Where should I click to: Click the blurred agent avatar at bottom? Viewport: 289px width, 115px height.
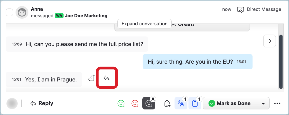(x=12, y=103)
